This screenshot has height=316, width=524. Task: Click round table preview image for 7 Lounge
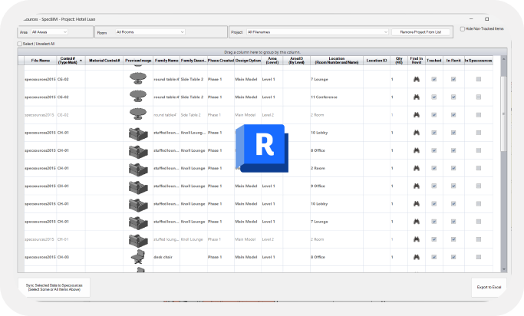pyautogui.click(x=138, y=79)
